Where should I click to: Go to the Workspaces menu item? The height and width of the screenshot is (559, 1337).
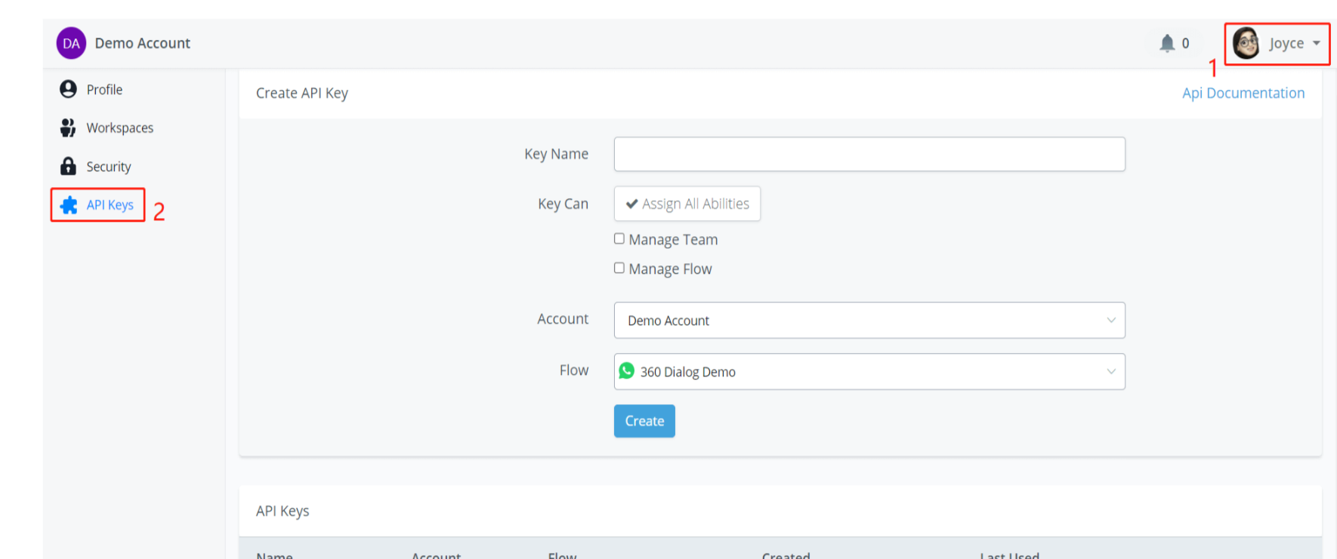point(119,128)
